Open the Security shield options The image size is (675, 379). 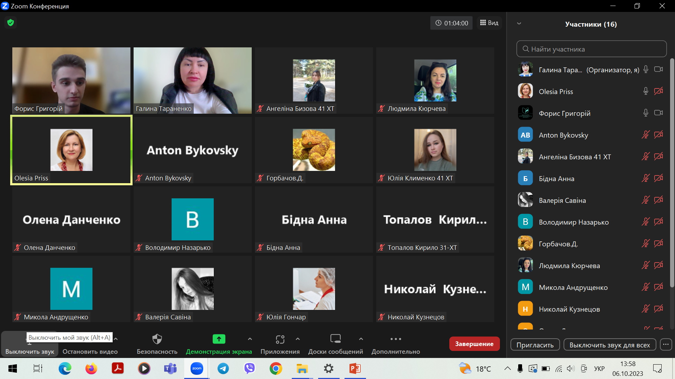point(157,339)
